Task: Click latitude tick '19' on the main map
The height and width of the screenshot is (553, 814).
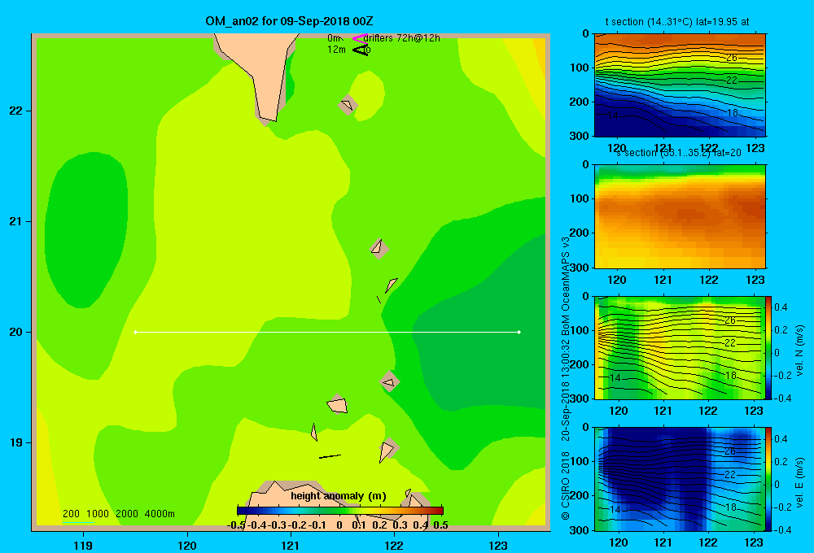Action: 16,442
